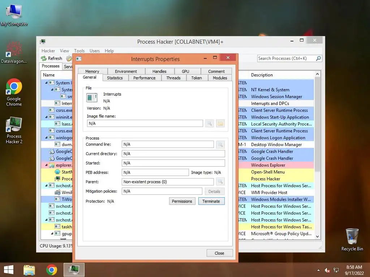Switch to the Token tab
The image size is (370, 277).
coord(197,78)
